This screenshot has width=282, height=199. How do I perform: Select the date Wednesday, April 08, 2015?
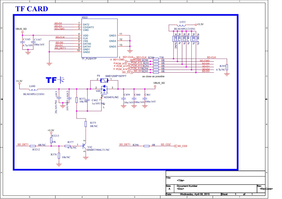pos(195,194)
